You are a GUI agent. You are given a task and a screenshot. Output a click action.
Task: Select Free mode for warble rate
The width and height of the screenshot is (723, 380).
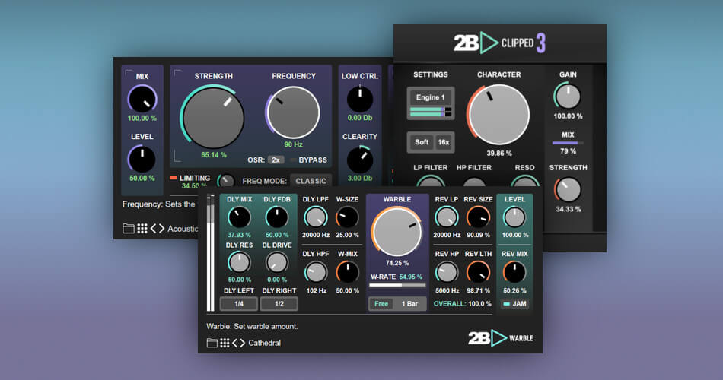tap(381, 303)
